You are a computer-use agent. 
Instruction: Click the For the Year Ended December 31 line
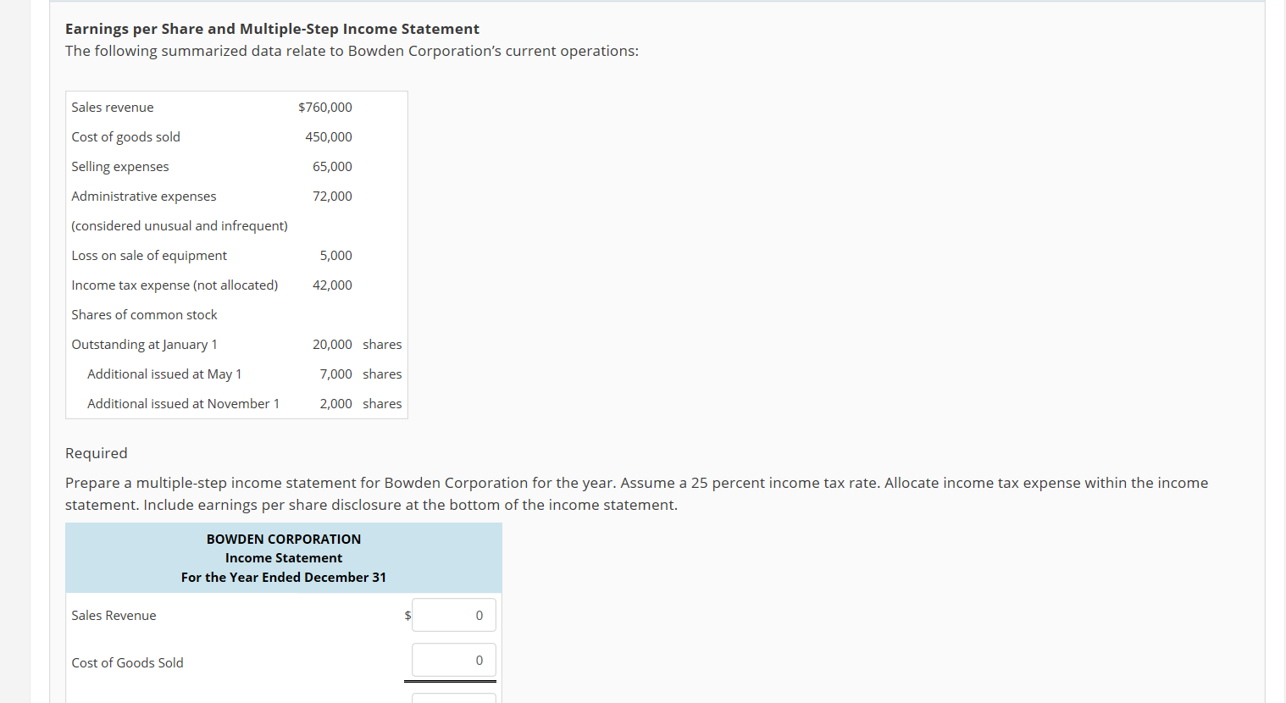tap(283, 577)
